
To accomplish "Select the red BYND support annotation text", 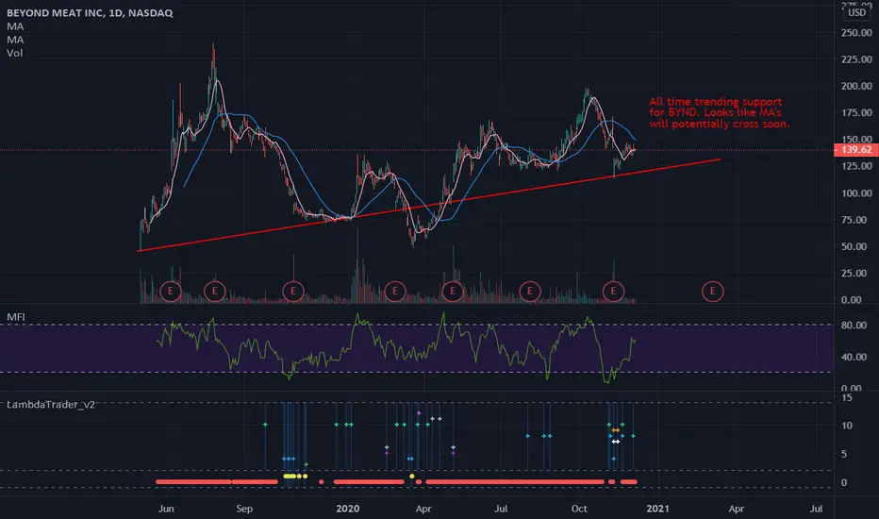I will [720, 113].
